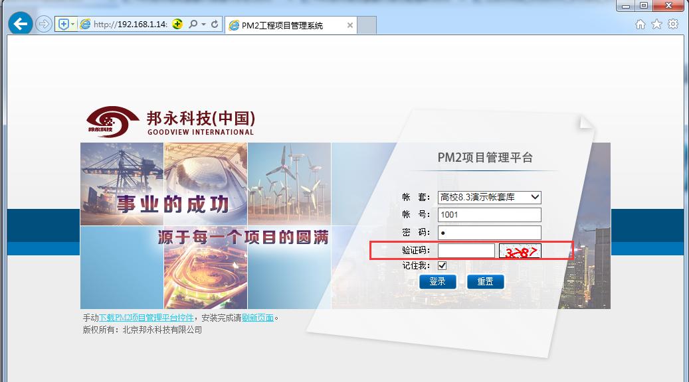This screenshot has width=689, height=382.
Task: Click the browser forward arrow button
Action: pyautogui.click(x=44, y=25)
